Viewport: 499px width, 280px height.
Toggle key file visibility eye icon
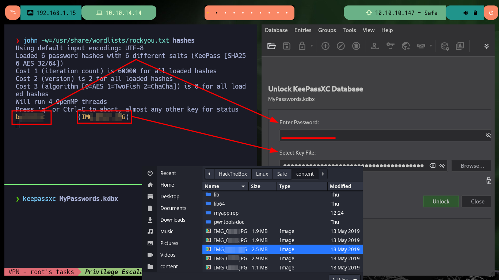[442, 166]
